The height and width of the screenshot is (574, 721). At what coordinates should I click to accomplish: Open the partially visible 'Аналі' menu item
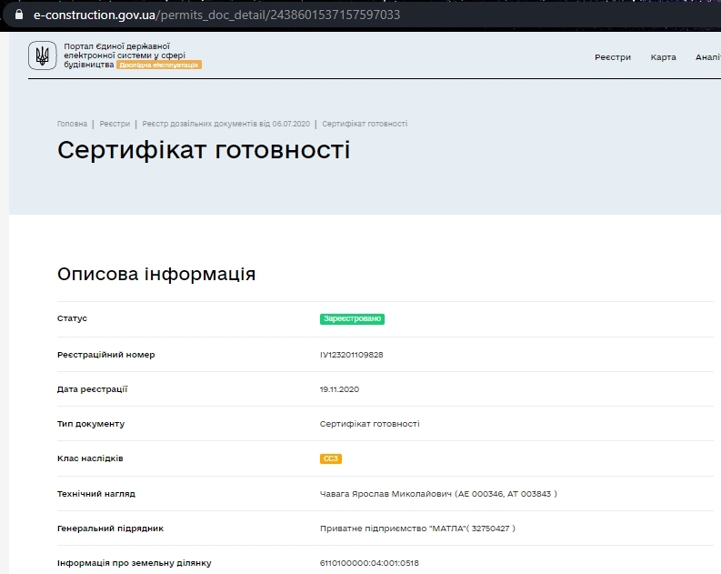[x=708, y=57]
